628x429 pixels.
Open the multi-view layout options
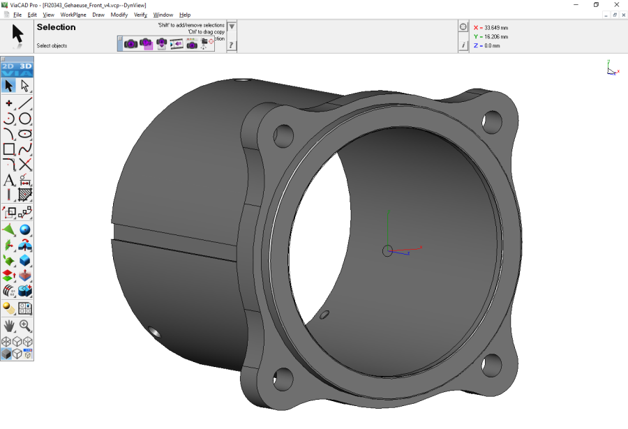(25, 309)
